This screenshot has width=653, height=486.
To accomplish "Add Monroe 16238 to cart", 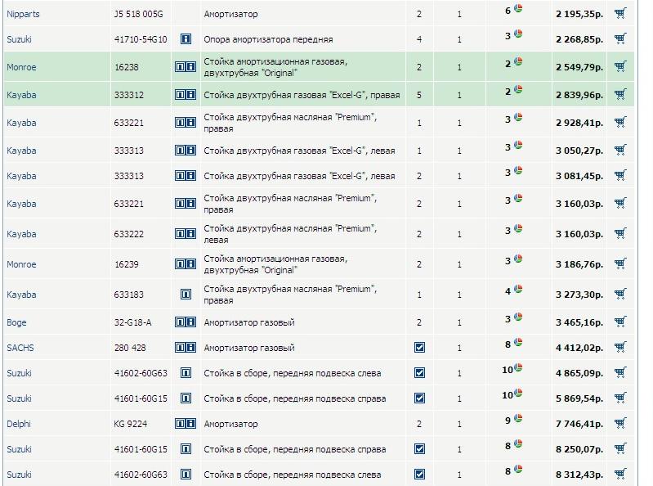I will [x=620, y=67].
